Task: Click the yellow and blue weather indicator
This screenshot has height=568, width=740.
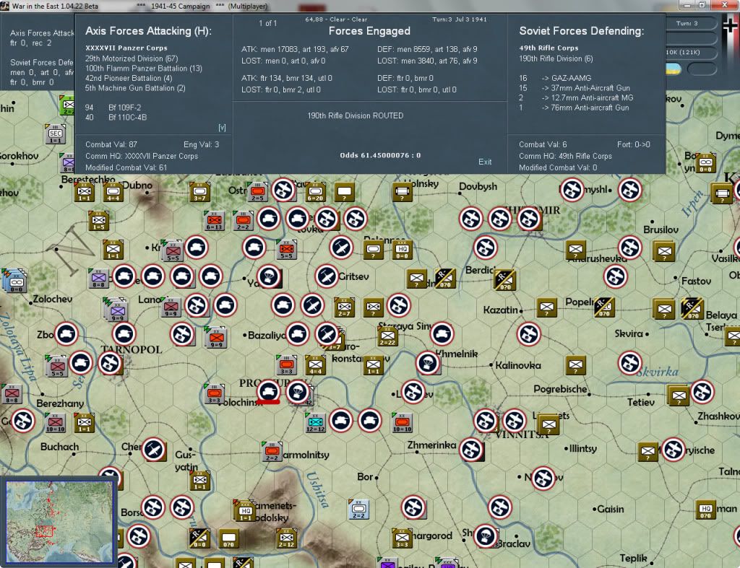Action: 674,69
